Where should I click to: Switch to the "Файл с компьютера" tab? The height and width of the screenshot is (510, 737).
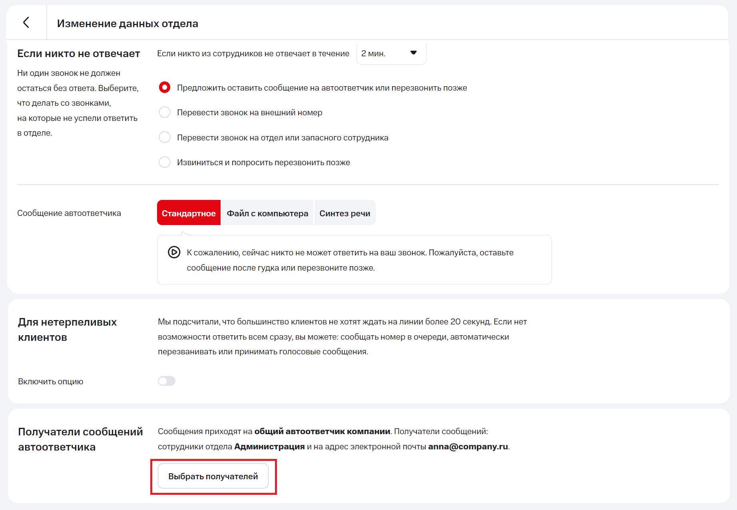click(x=267, y=213)
